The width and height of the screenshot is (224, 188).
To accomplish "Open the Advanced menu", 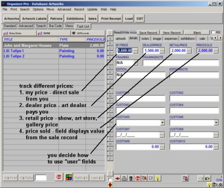I will tap(64, 10).
